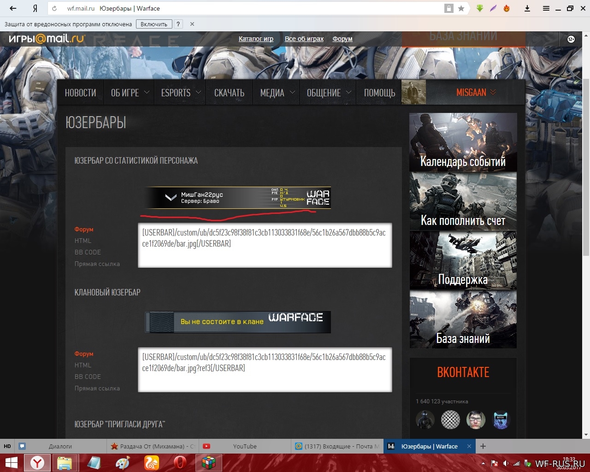Select Форум format for character userbar
Screen dimensions: 590x472
[84, 229]
